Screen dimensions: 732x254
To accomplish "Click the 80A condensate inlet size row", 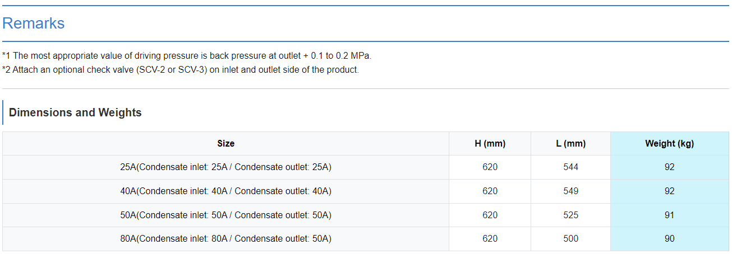I will [225, 239].
